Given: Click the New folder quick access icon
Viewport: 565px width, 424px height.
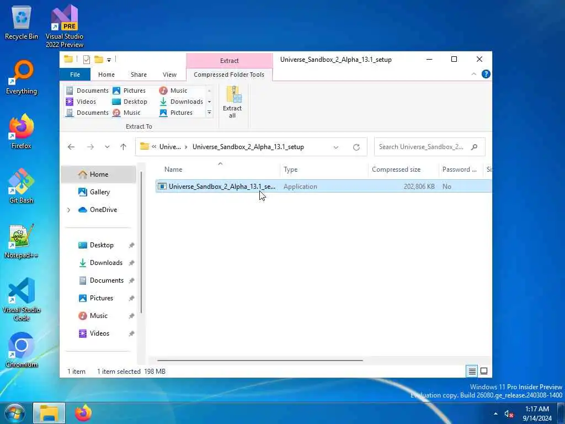Looking at the screenshot, I should click(x=98, y=60).
